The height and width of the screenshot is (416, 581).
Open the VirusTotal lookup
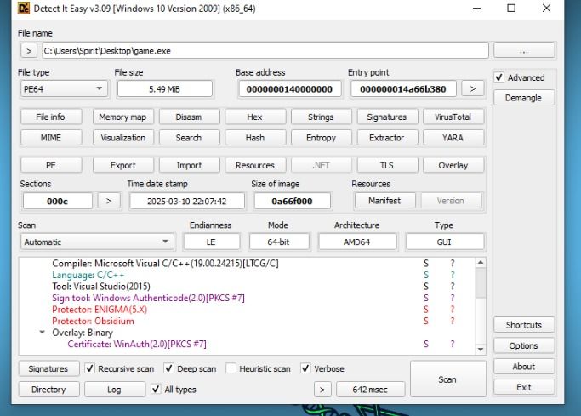(453, 117)
